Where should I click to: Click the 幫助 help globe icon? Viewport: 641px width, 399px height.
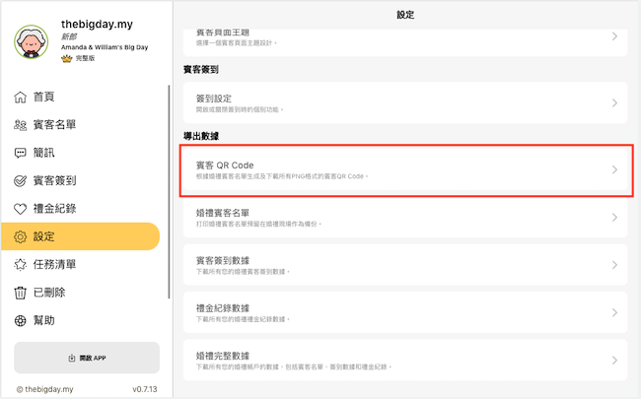click(21, 320)
